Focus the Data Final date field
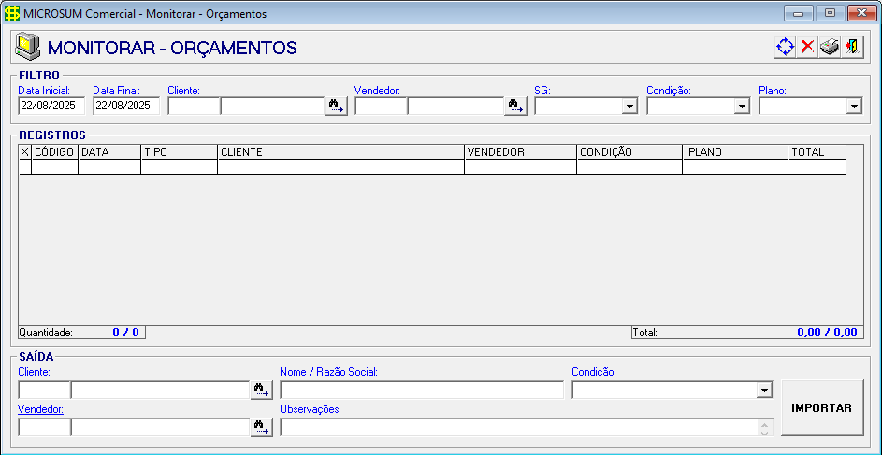The height and width of the screenshot is (455, 882). click(x=126, y=106)
